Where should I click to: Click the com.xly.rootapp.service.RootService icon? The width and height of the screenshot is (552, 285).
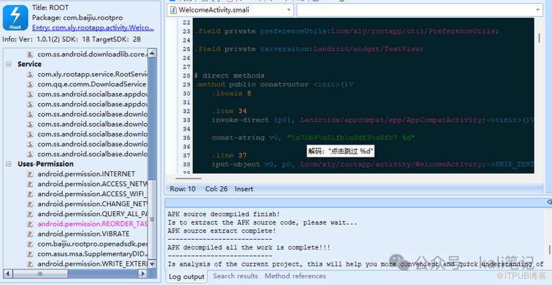pyautogui.click(x=30, y=75)
